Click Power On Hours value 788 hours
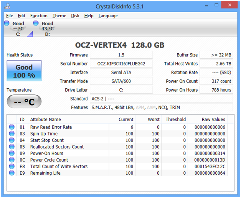The width and height of the screenshot is (241, 198). [216, 90]
